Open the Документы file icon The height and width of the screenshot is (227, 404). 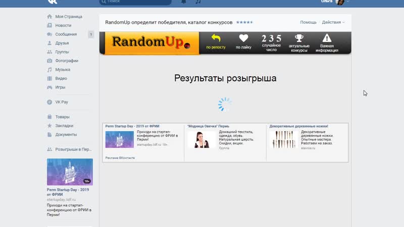click(x=49, y=134)
